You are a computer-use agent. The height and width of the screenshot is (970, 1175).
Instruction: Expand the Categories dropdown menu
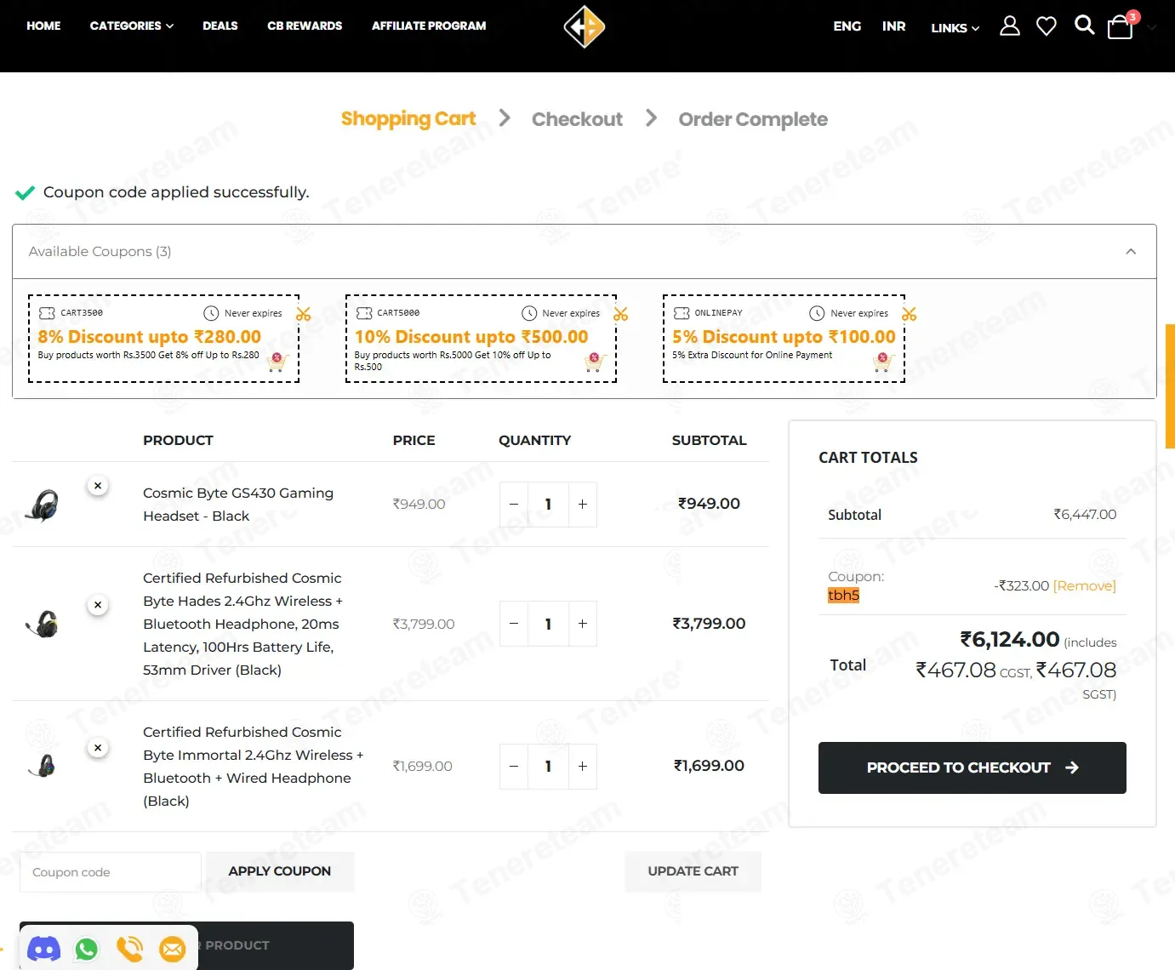(132, 26)
